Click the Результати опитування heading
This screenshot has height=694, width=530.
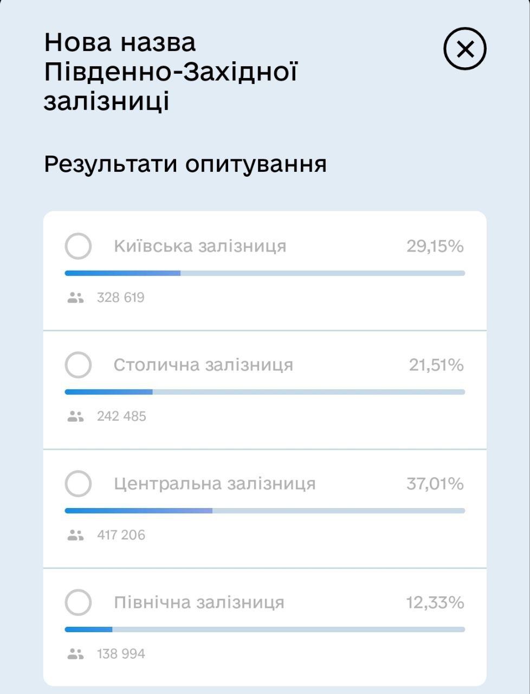click(185, 164)
